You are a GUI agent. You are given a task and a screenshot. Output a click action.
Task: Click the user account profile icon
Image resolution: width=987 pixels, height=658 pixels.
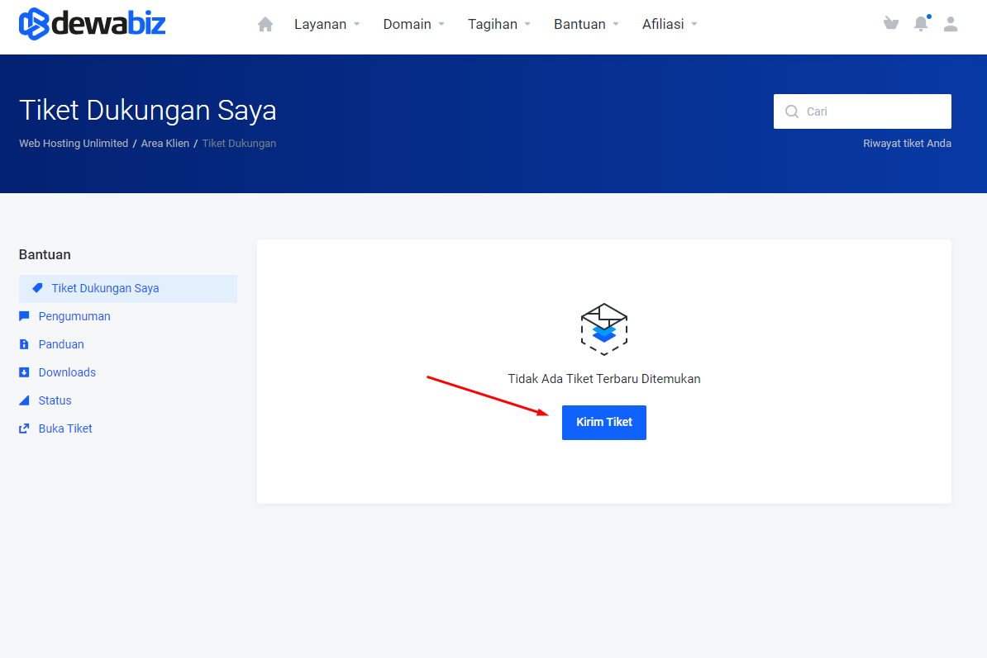point(951,24)
